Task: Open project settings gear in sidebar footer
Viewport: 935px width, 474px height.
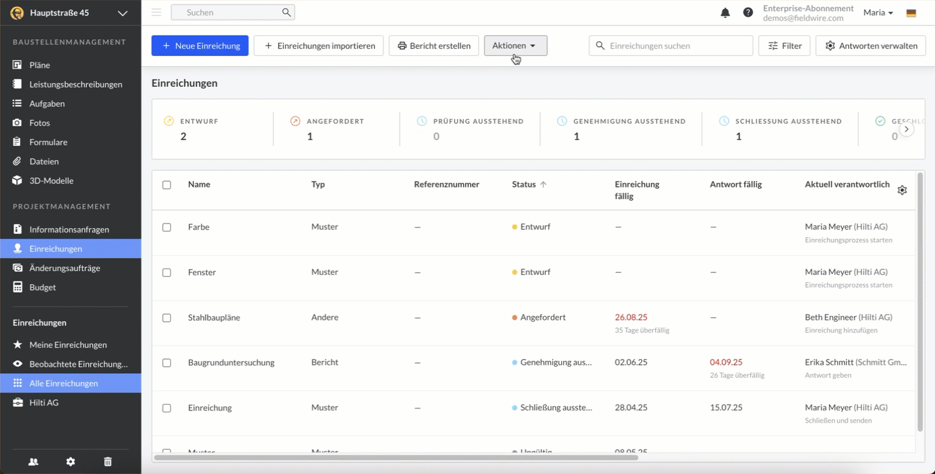Action: [x=71, y=462]
